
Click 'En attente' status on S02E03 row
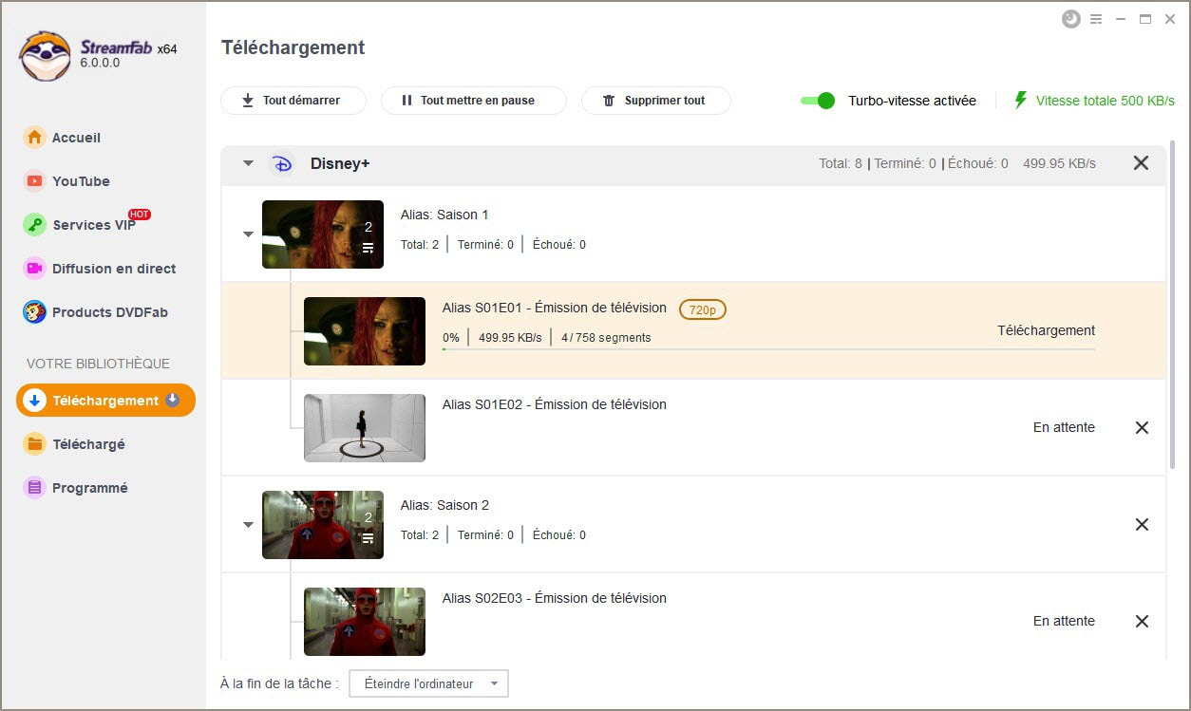pos(1064,622)
